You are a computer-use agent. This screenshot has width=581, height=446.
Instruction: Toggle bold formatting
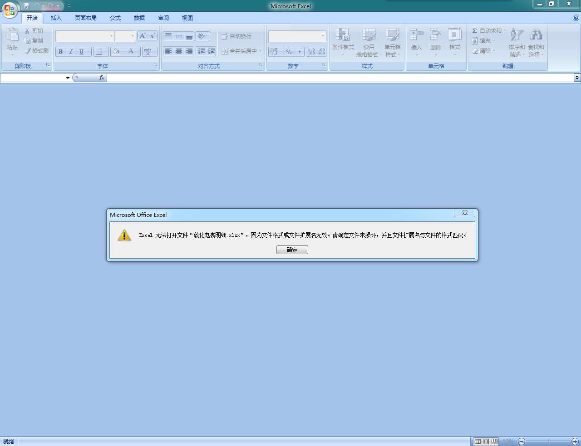click(60, 52)
